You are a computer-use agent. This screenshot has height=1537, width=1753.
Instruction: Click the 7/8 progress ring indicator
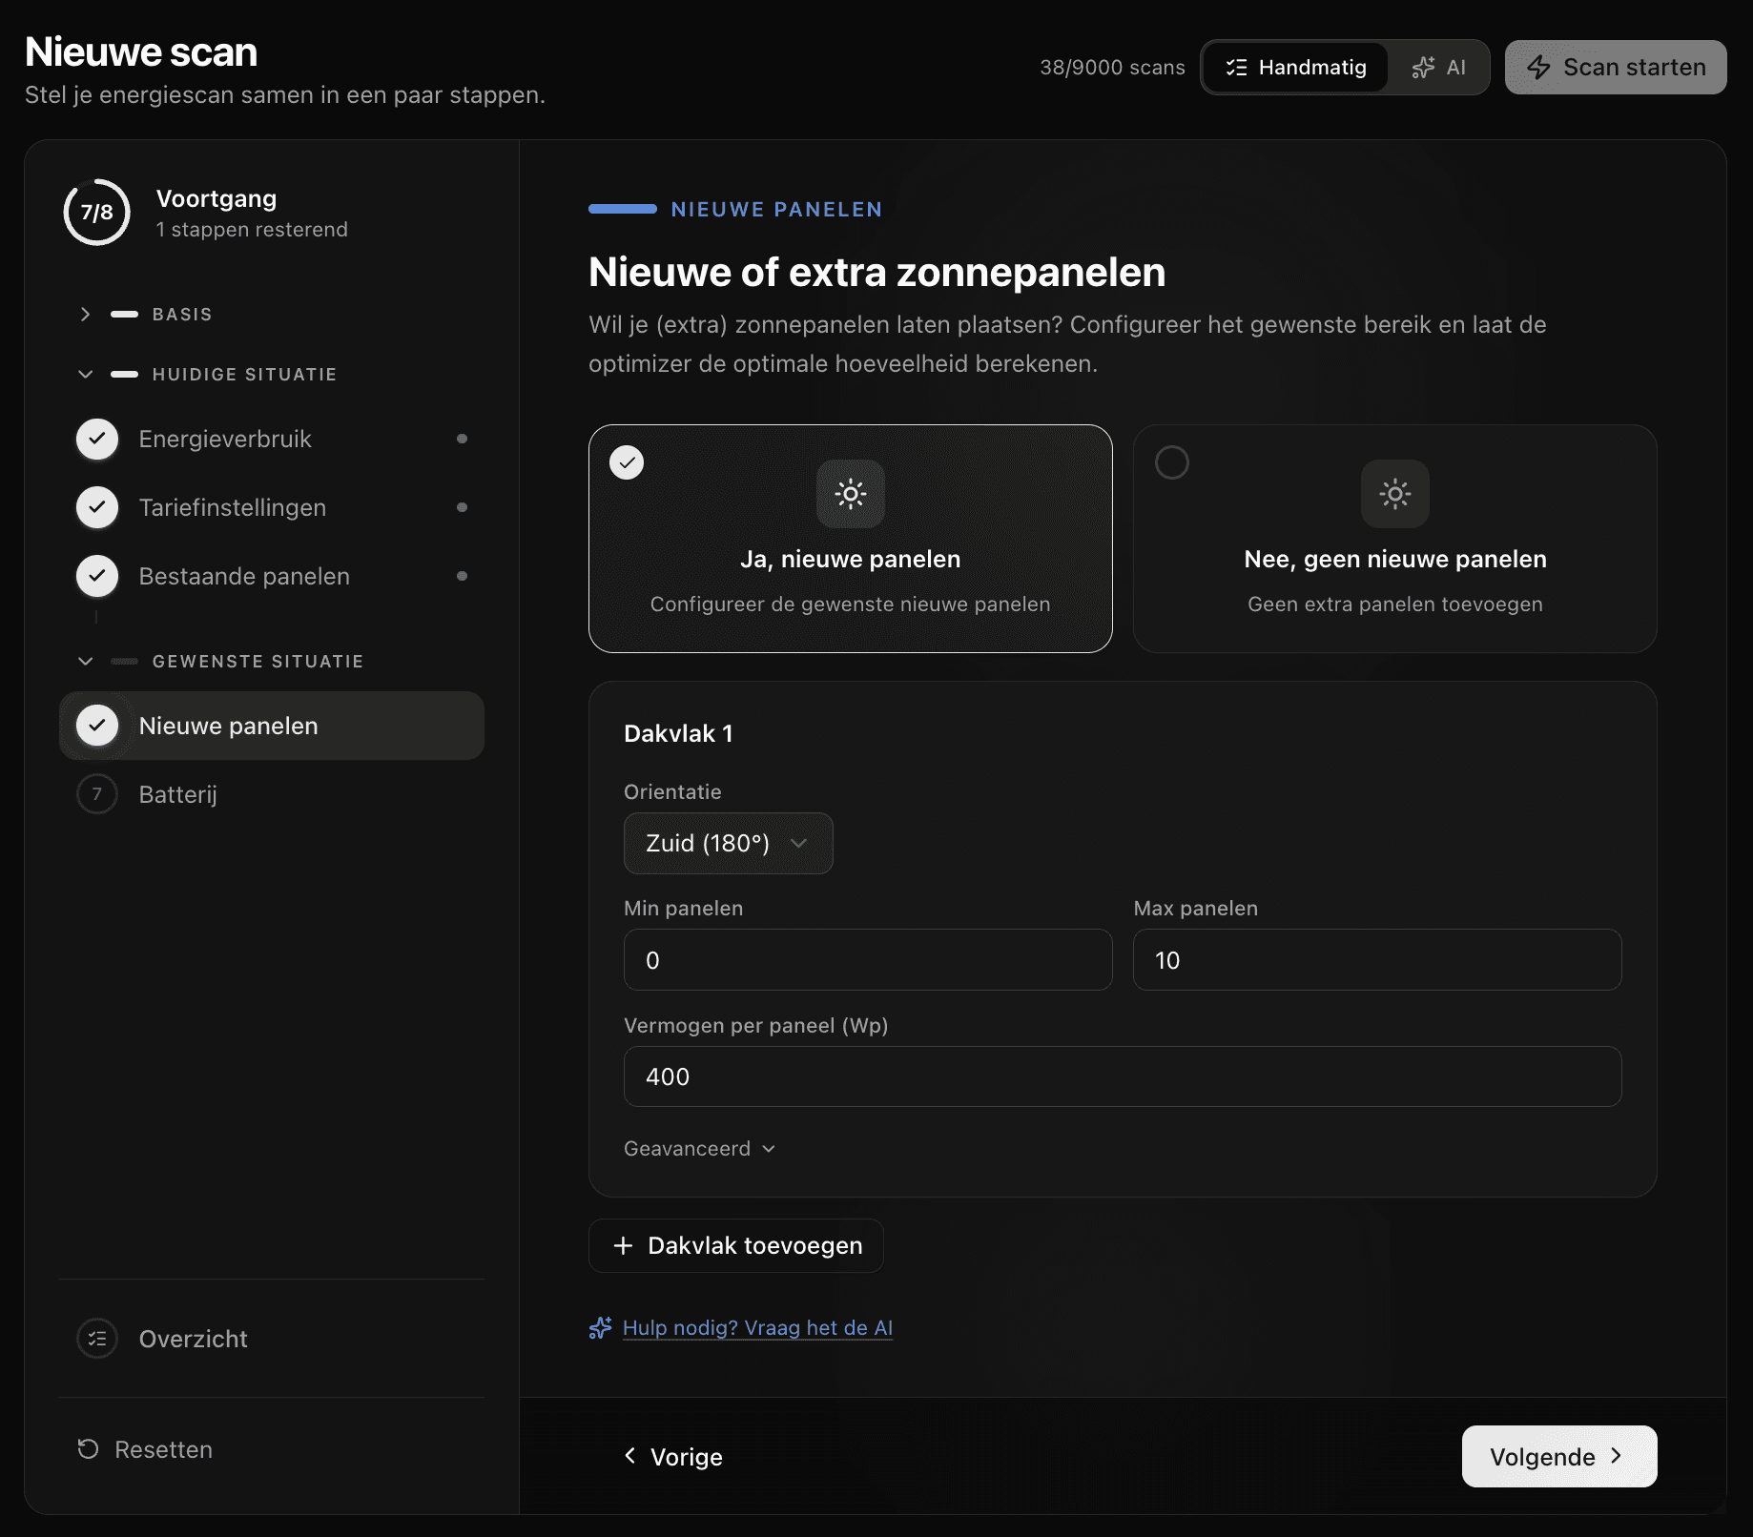pos(96,212)
